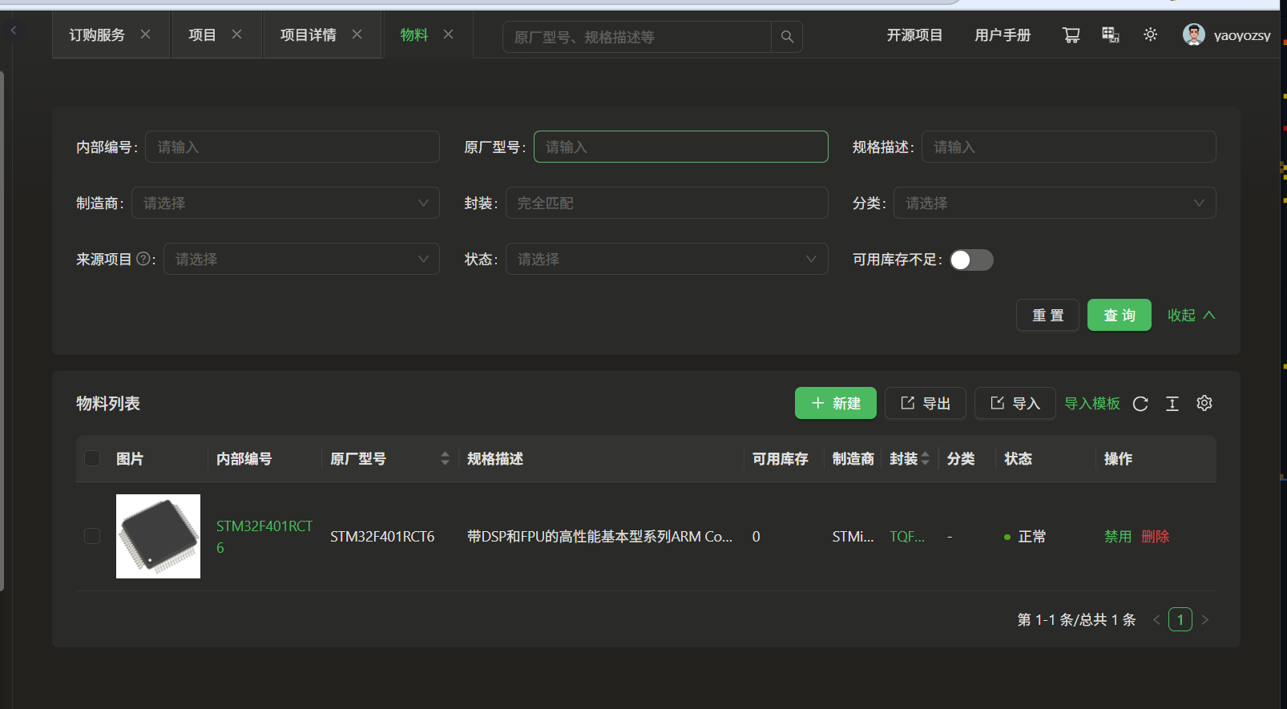The image size is (1287, 709).
Task: Close the 项目详情 tab
Action: pyautogui.click(x=357, y=34)
